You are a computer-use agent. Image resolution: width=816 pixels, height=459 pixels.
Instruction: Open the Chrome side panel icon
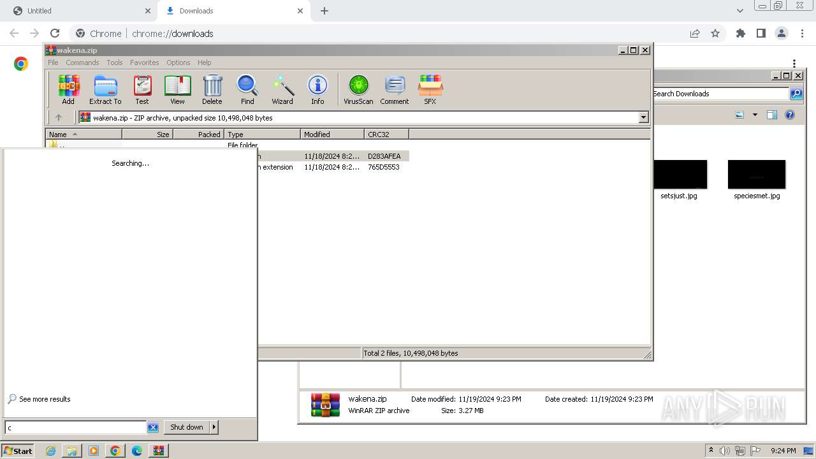(761, 33)
